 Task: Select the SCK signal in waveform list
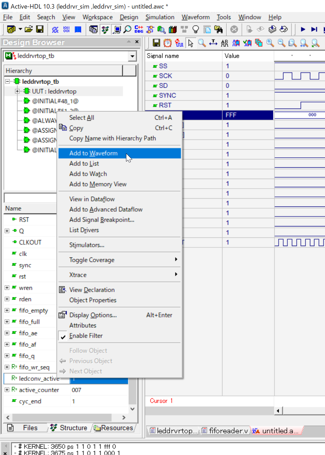pyautogui.click(x=165, y=76)
